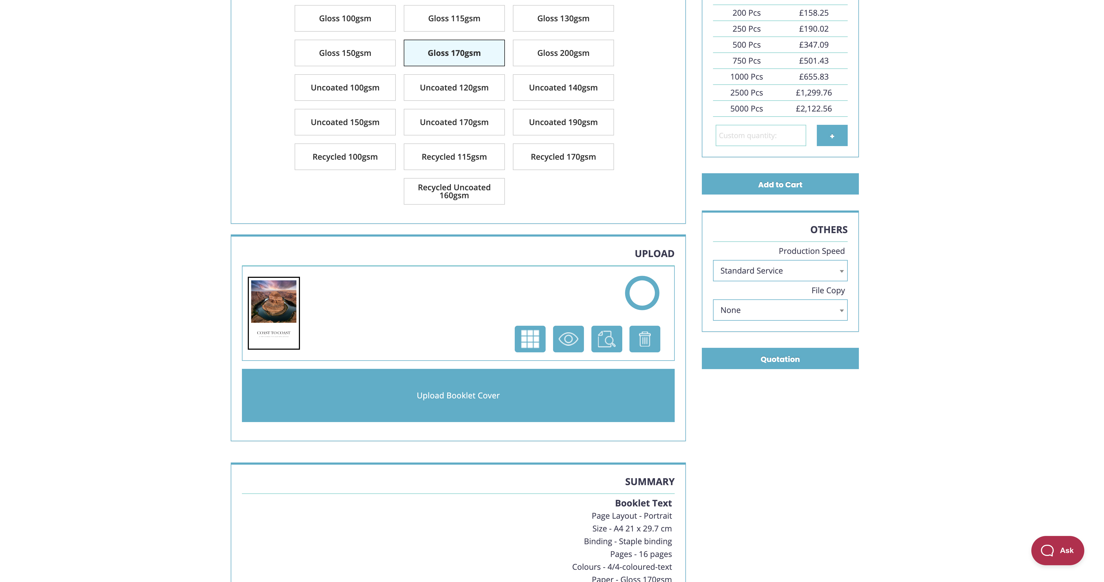The image size is (1104, 582).
Task: Click the grid view icon in upload panel
Action: [530, 339]
